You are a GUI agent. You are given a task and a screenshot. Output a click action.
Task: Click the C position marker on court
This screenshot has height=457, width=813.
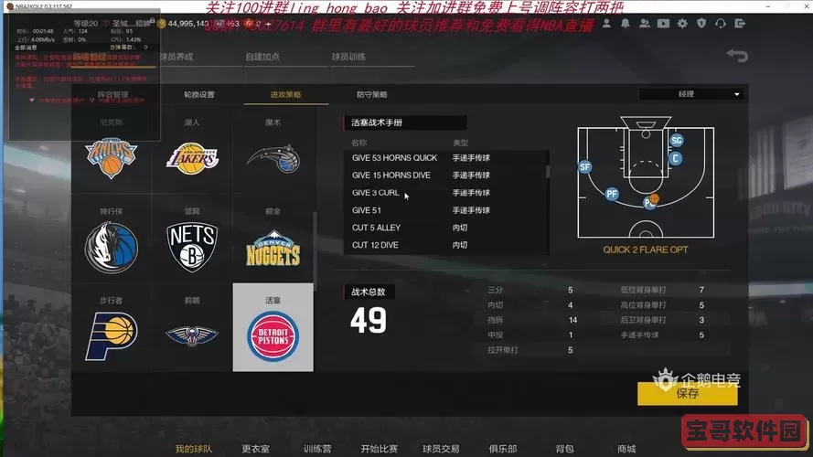pyautogui.click(x=675, y=158)
